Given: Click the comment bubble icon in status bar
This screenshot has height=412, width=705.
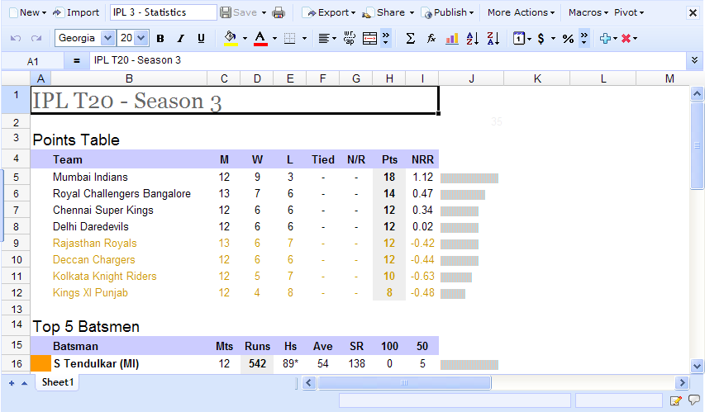Looking at the screenshot, I should click(x=694, y=400).
